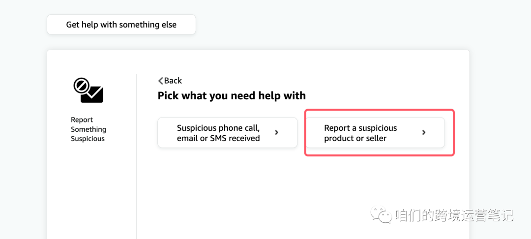Click the vertical divider beside the sidebar
The height and width of the screenshot is (239, 531).
pyautogui.click(x=137, y=156)
